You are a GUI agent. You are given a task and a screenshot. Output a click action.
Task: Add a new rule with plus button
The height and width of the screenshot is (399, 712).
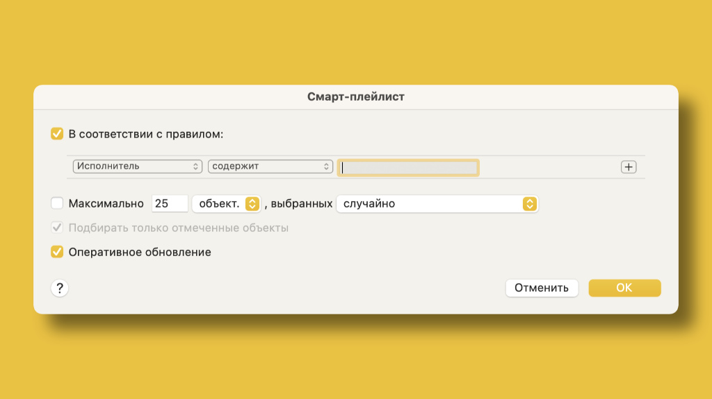[629, 167]
